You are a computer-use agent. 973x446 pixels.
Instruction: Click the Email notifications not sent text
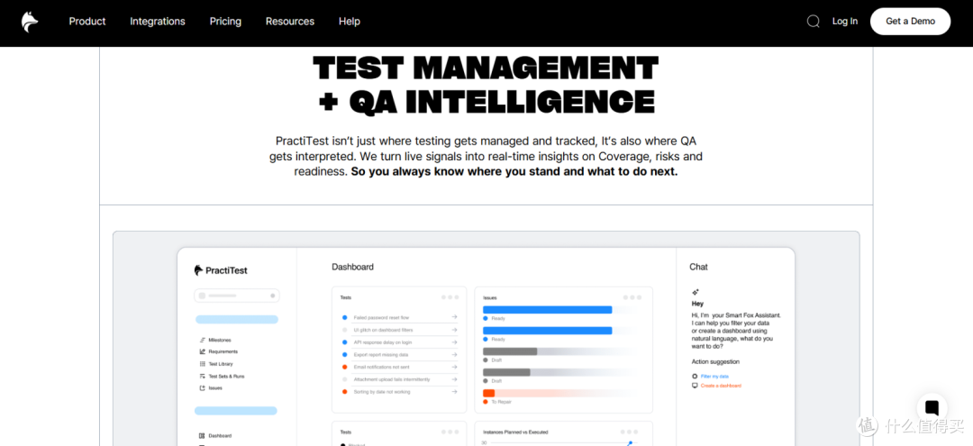(x=382, y=368)
